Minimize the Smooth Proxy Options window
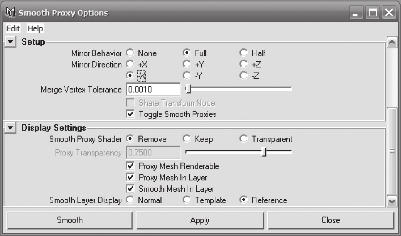The image size is (401, 236). pos(356,13)
